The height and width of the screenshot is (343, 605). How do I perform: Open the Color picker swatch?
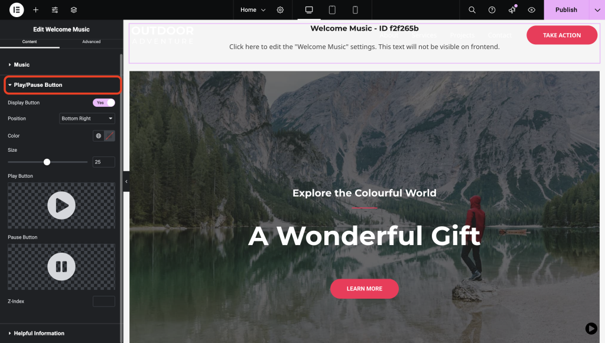pyautogui.click(x=109, y=136)
